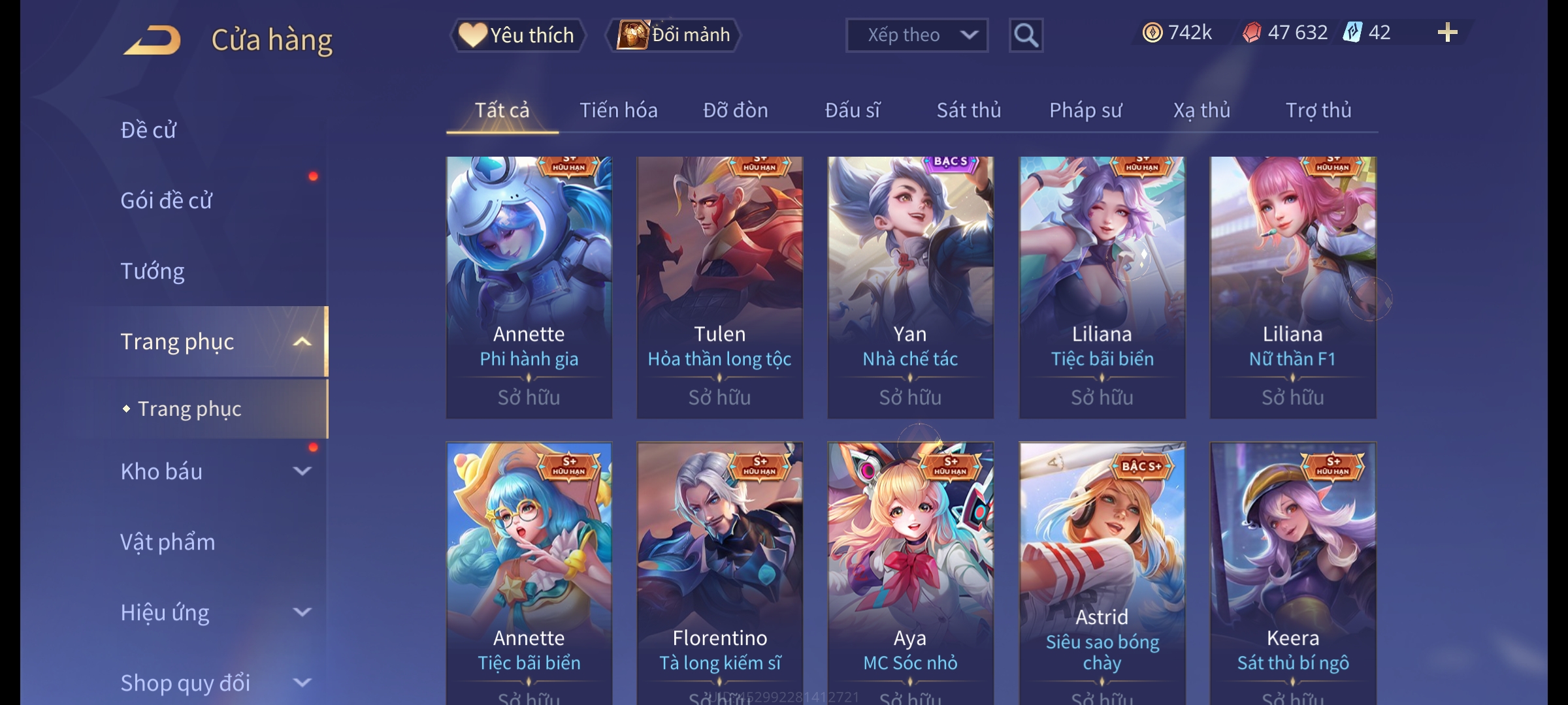
Task: Open search with the magnifier icon
Action: pyautogui.click(x=1026, y=35)
